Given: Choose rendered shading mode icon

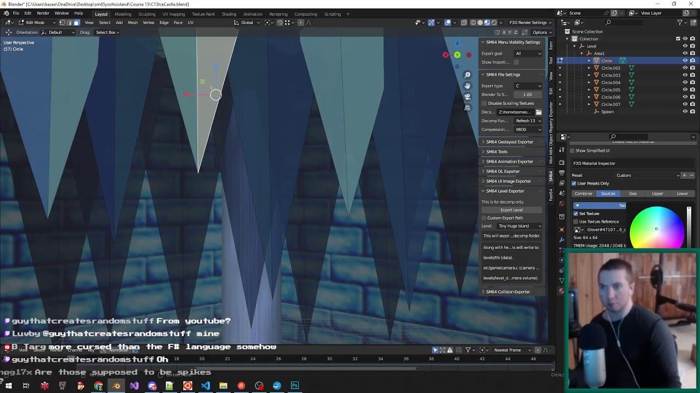Looking at the screenshot, I should tap(494, 22).
